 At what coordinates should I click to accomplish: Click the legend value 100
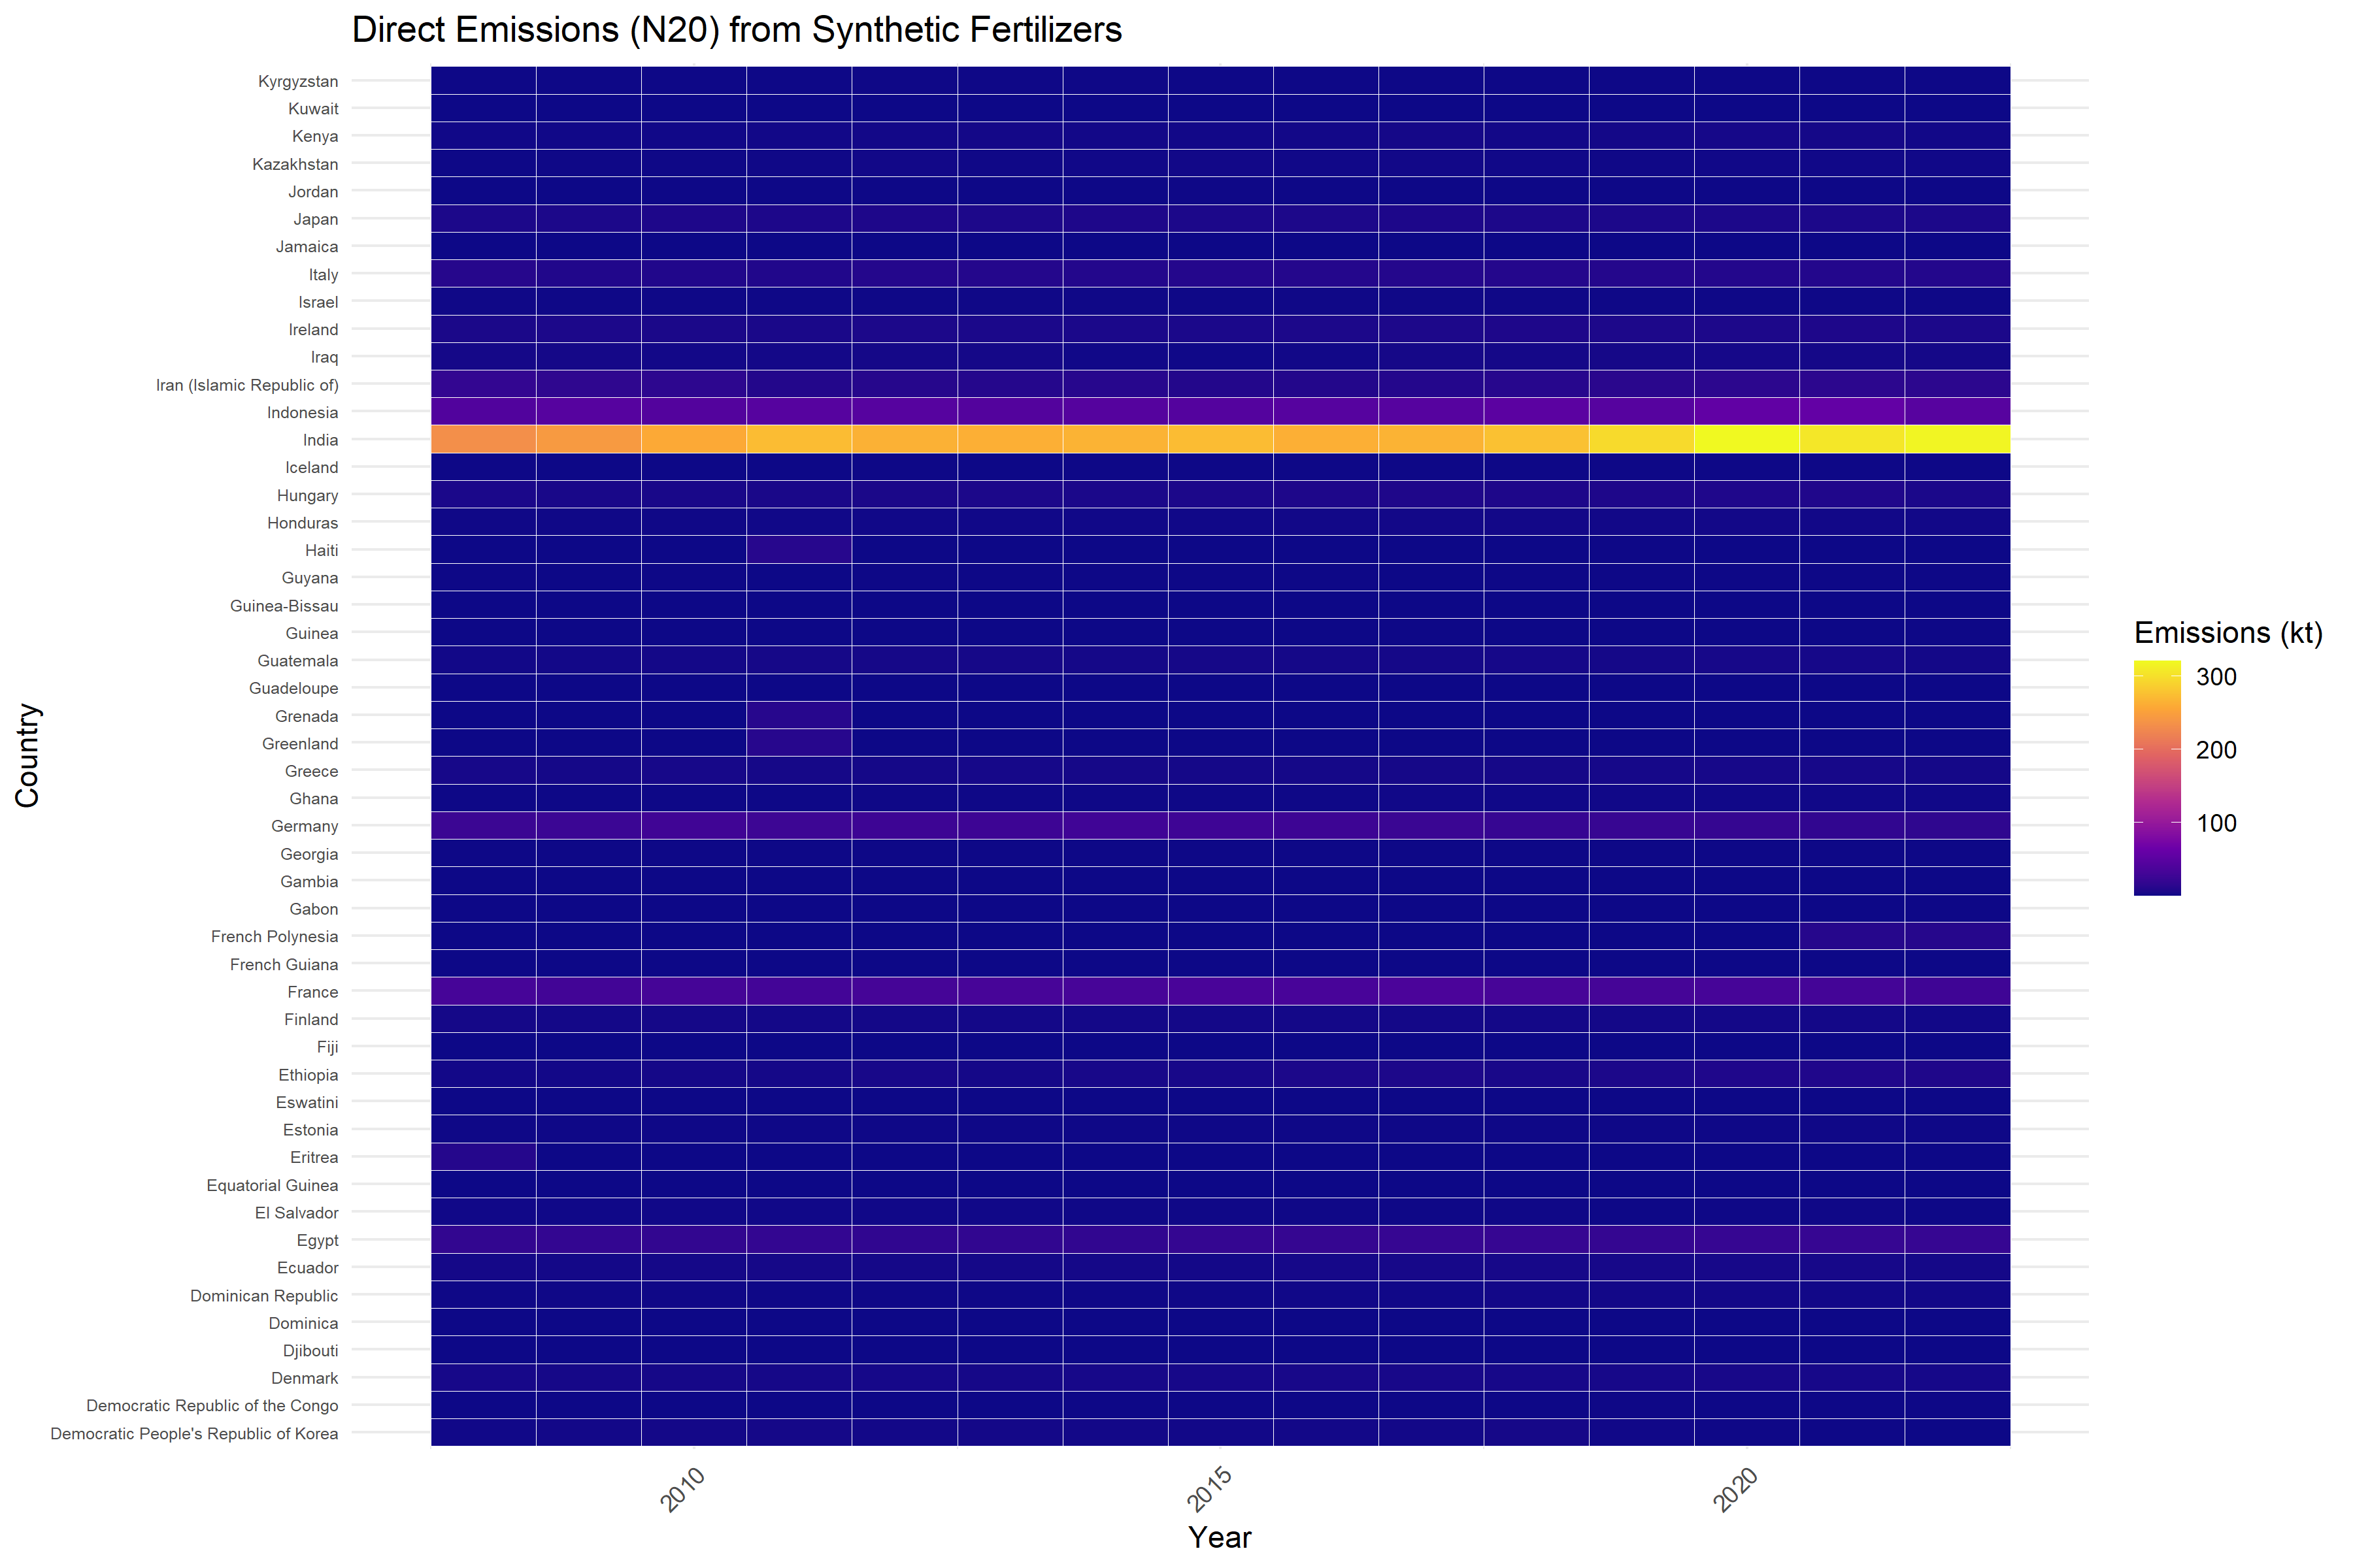(2216, 823)
